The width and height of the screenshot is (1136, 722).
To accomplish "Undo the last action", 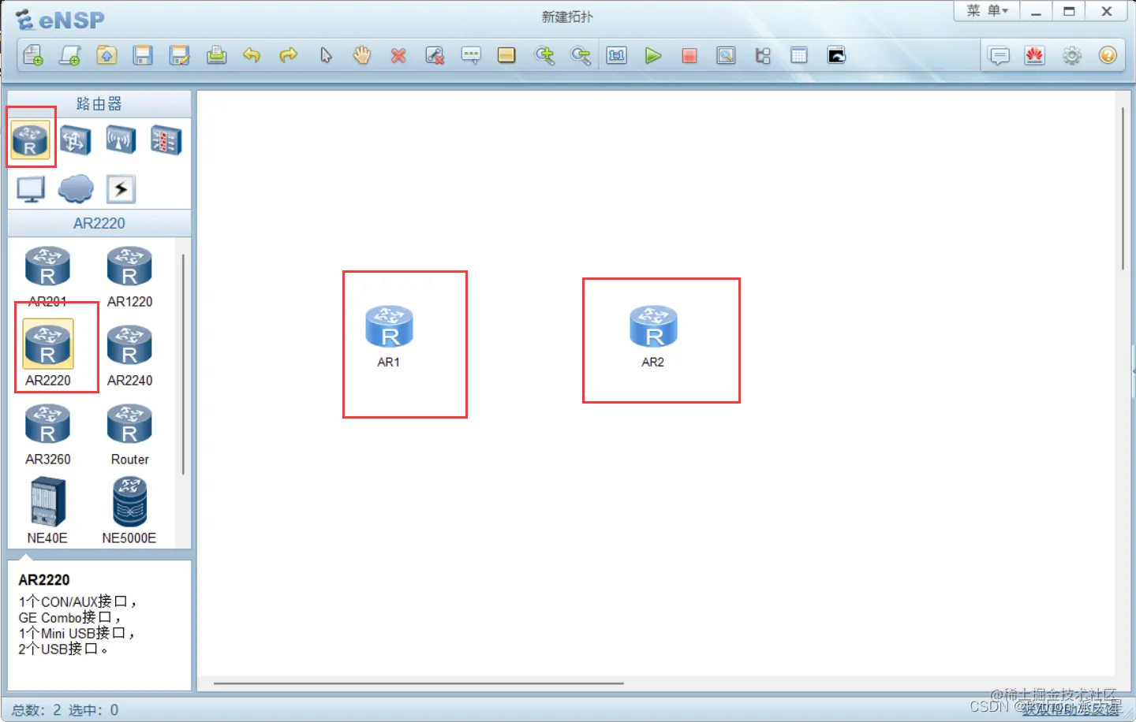I will tap(252, 55).
